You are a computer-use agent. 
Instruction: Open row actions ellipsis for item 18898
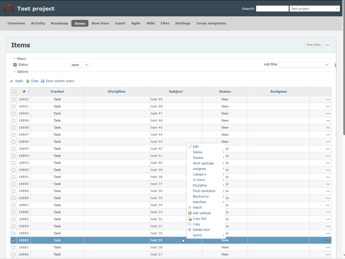328,128
